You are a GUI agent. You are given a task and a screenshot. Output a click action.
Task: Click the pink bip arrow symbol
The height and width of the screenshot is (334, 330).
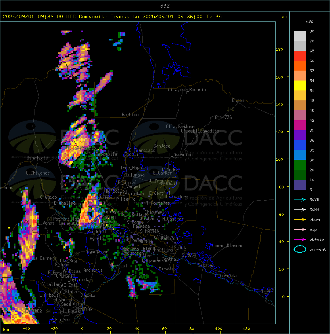(300, 229)
